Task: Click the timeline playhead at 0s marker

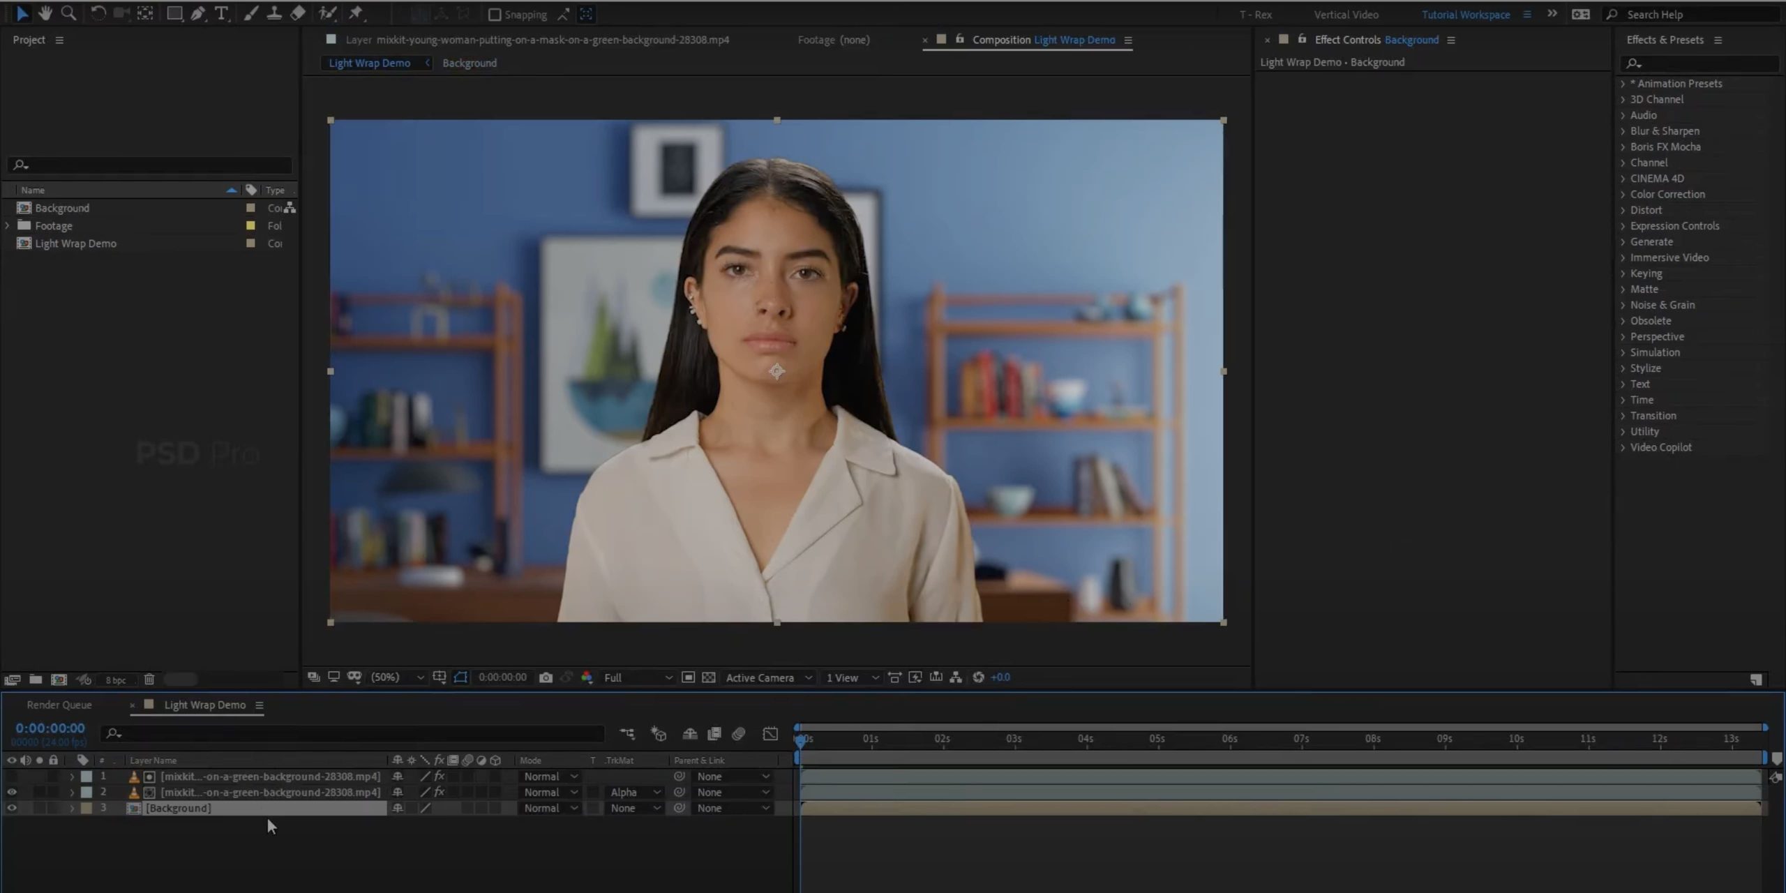Action: (797, 738)
